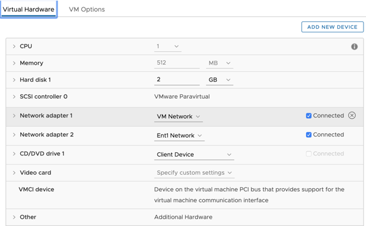366x226 pixels.
Task: Expand the Video card section
Action: 14,173
